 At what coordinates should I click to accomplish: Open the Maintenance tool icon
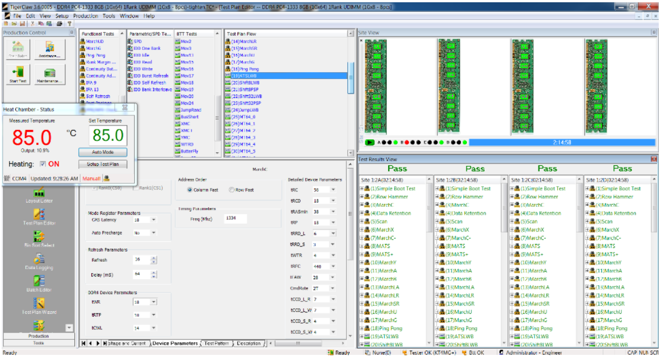point(49,74)
